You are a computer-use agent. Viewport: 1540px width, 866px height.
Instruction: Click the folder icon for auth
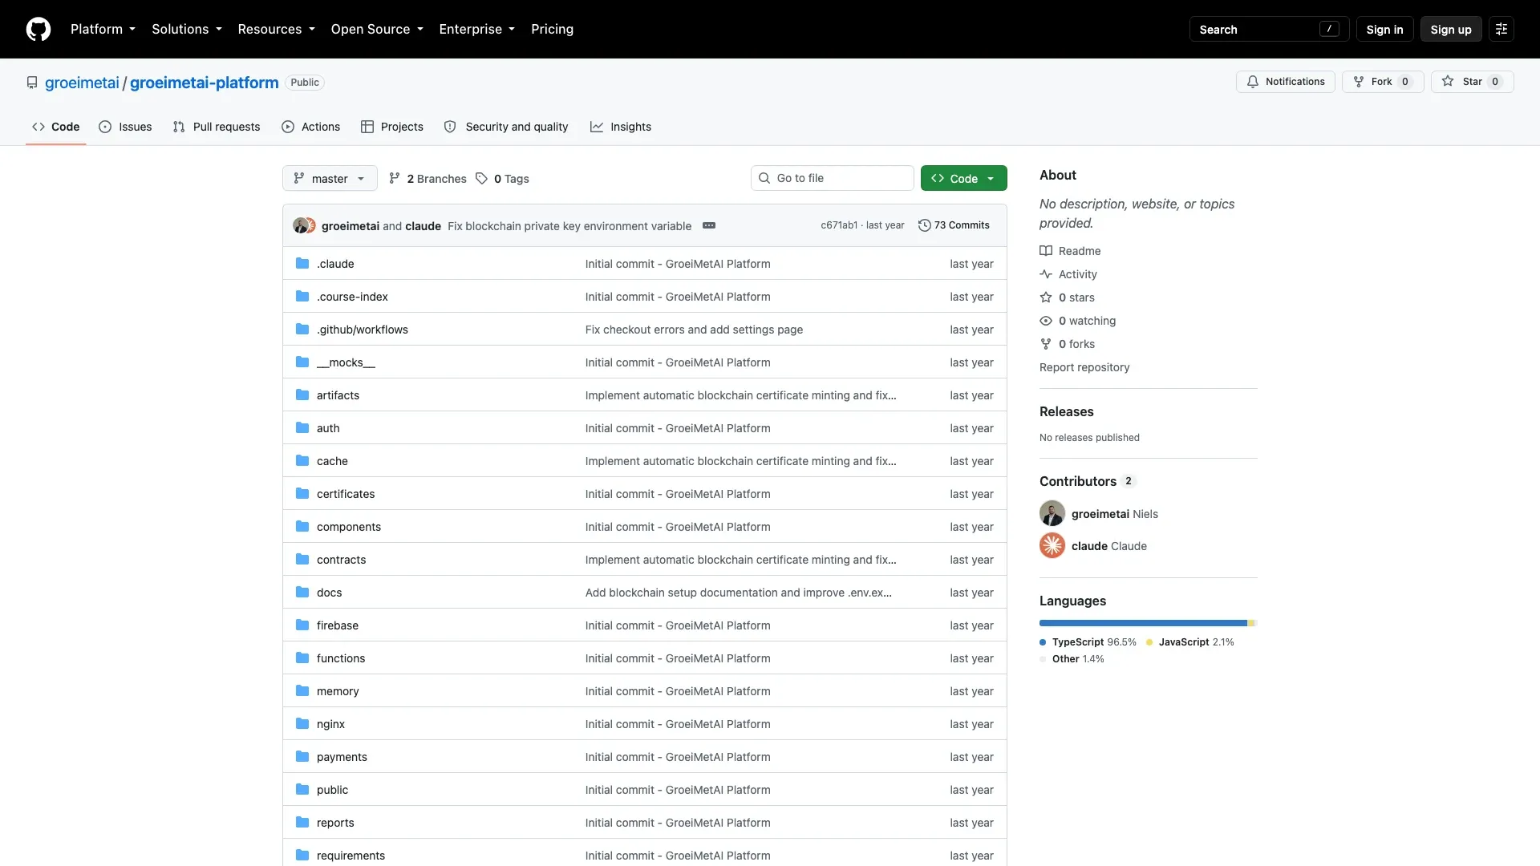(302, 428)
